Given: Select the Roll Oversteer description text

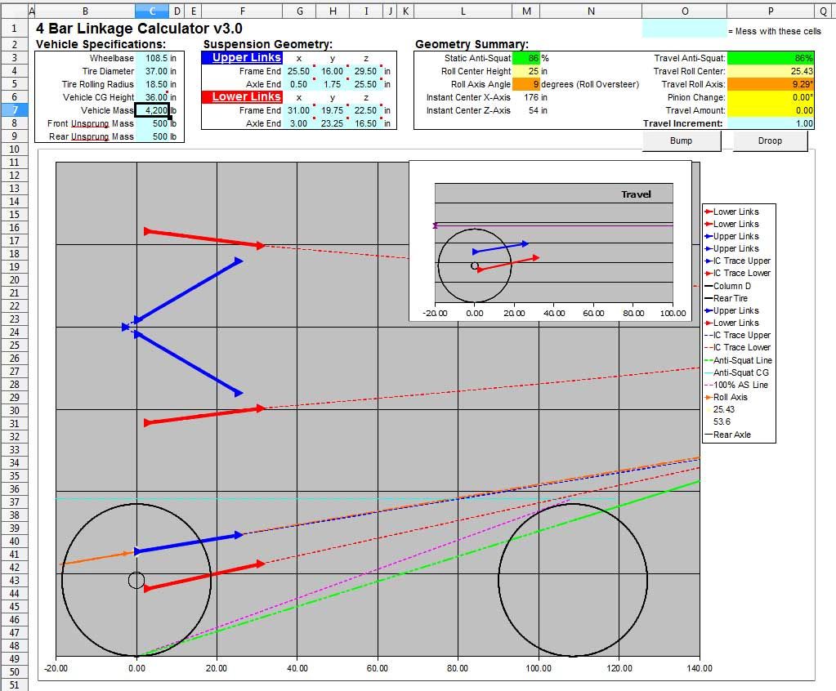Looking at the screenshot, I should pyautogui.click(x=590, y=84).
